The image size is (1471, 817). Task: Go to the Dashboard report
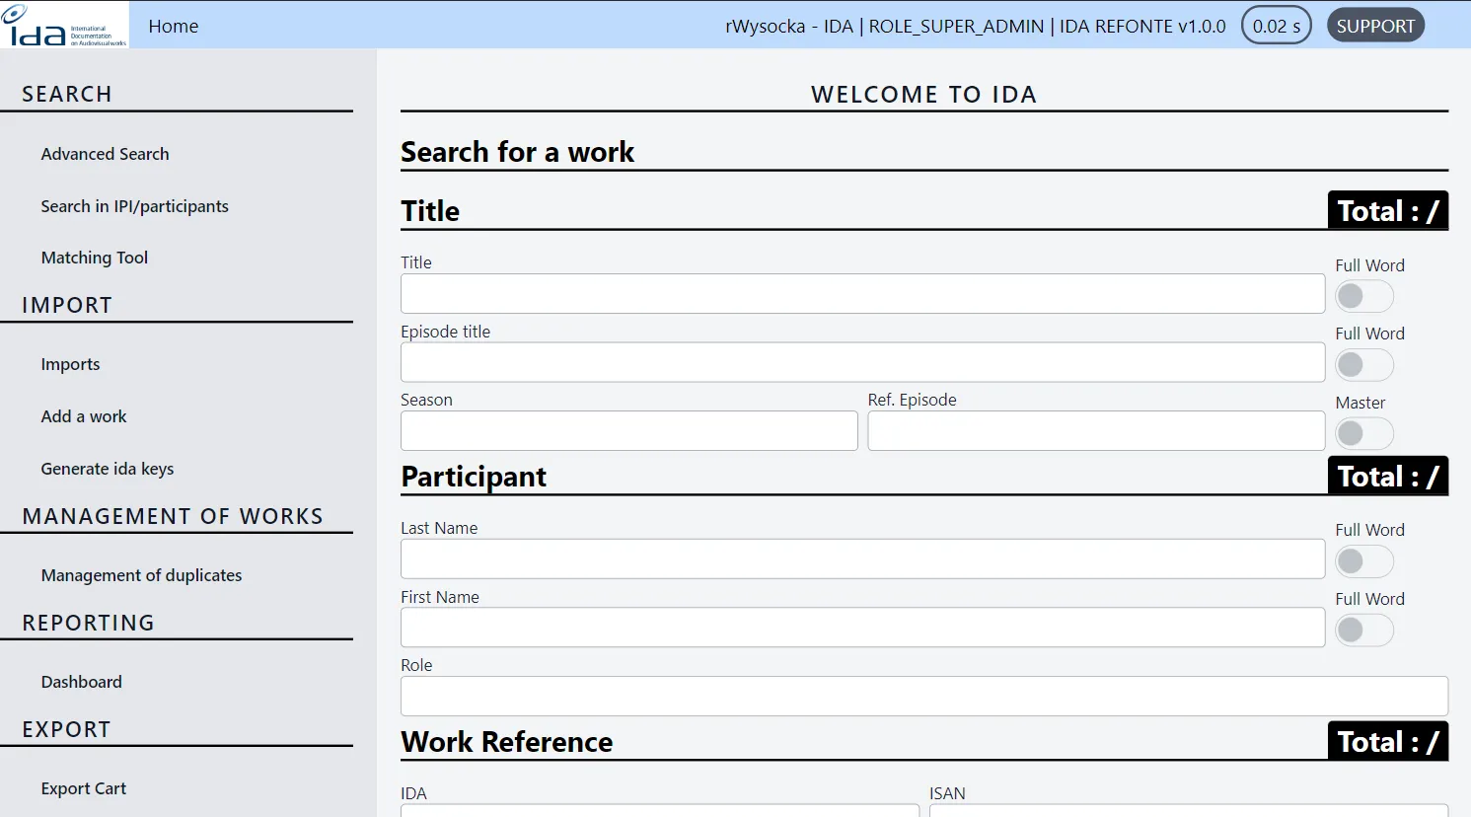[82, 682]
